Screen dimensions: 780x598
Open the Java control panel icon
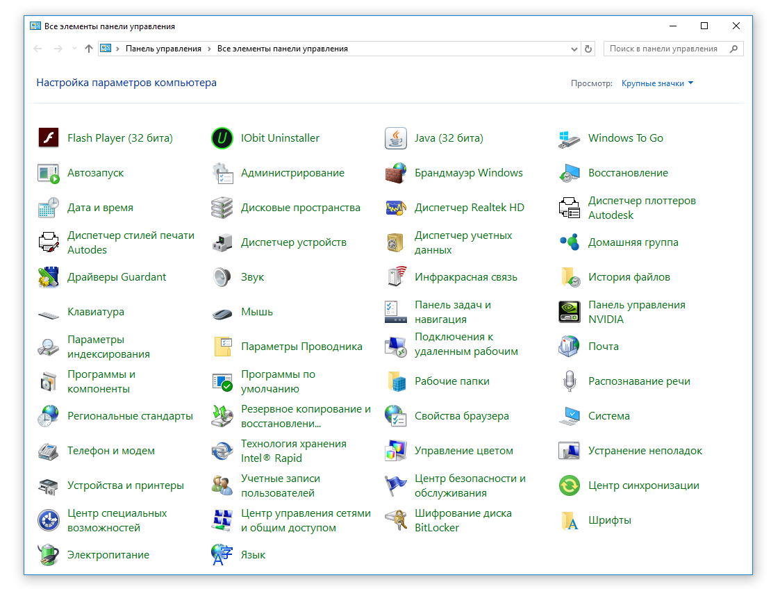tap(396, 138)
